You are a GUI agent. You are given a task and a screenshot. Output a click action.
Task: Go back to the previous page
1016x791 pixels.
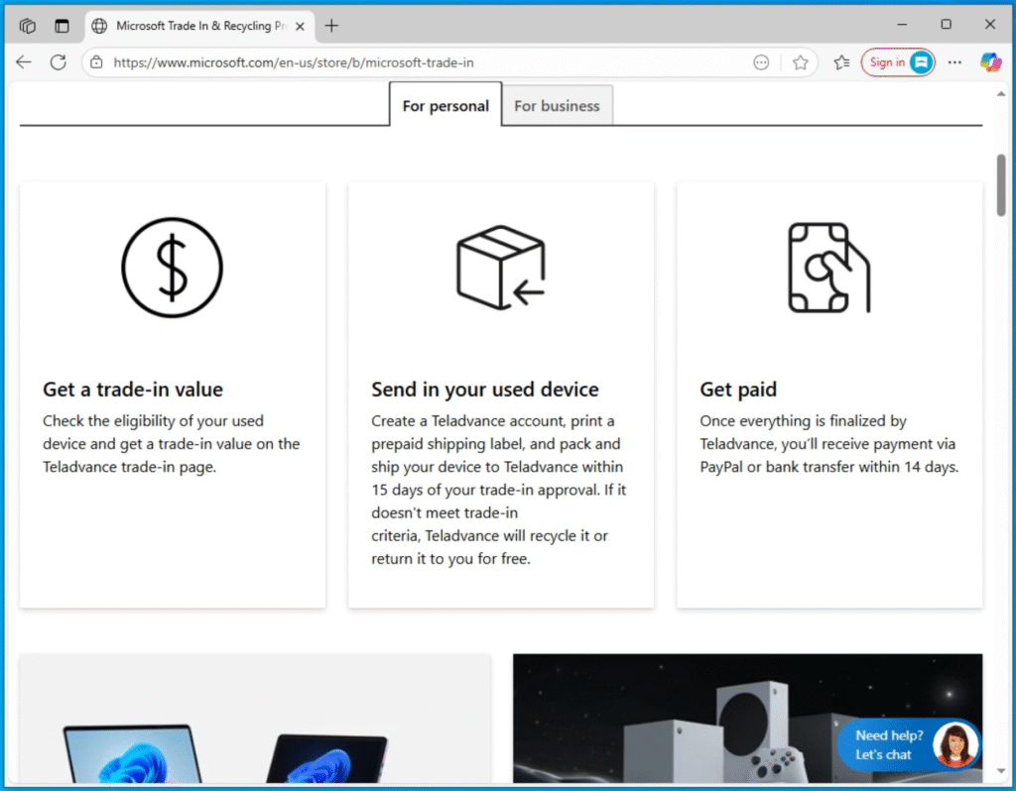pos(24,61)
